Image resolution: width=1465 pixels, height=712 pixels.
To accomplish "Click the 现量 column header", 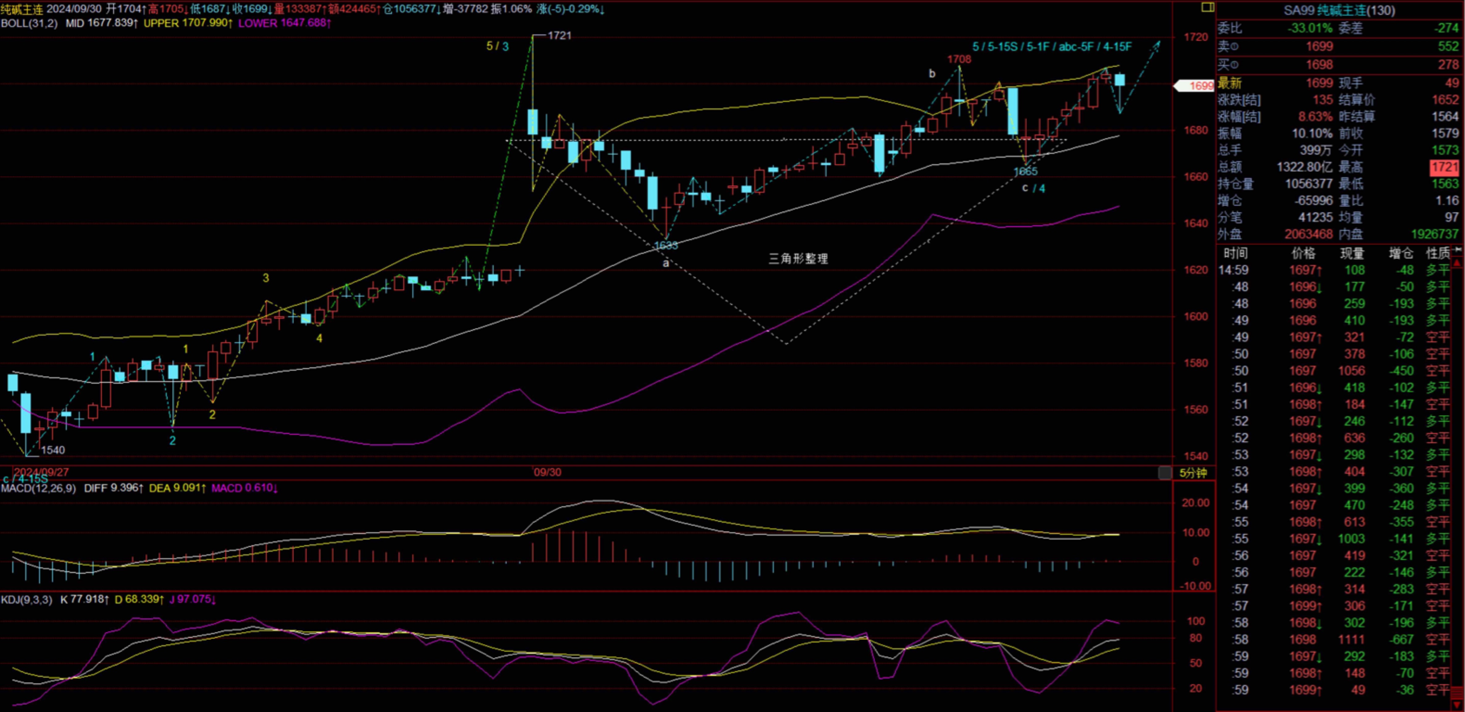I will 1352,253.
